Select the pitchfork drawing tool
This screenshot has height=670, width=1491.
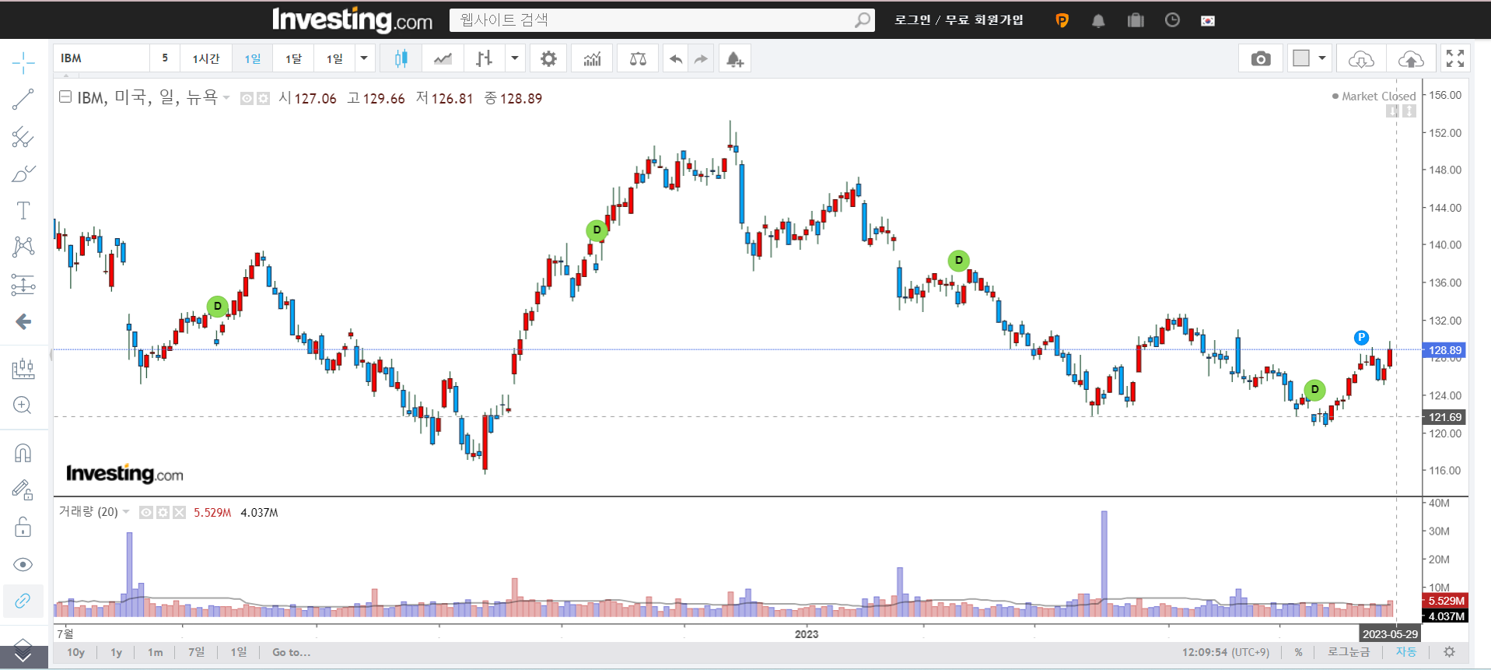click(x=23, y=138)
